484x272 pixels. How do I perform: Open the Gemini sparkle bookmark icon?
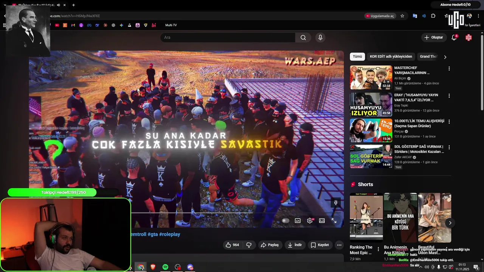(121, 25)
